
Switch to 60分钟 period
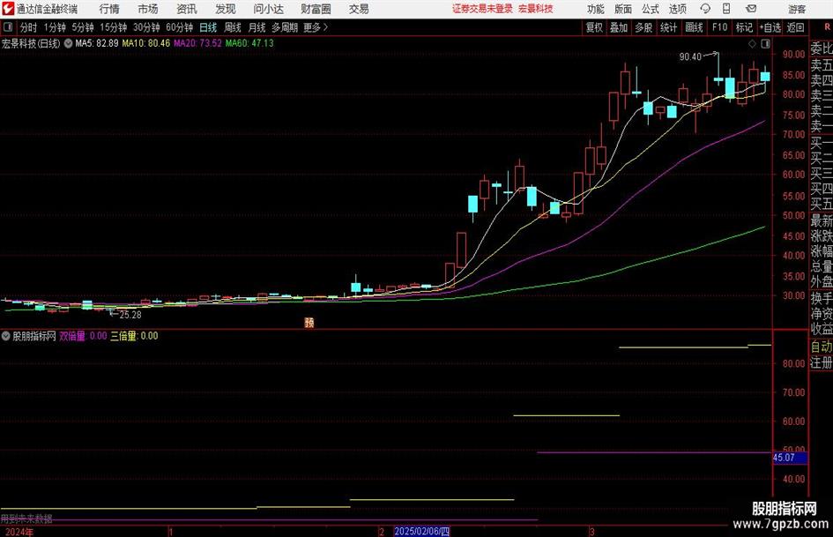click(180, 27)
